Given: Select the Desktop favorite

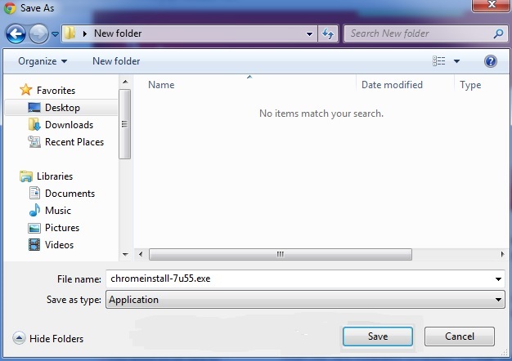Looking at the screenshot, I should pos(62,108).
